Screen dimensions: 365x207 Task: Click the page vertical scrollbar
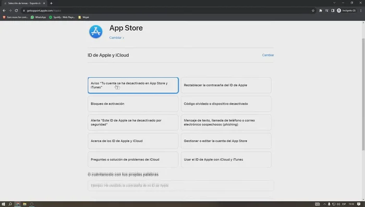point(363,94)
